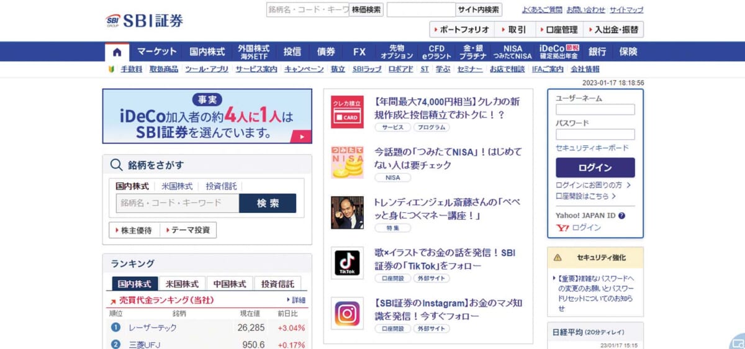This screenshot has width=745, height=349.
Task: Click the Instagram icon
Action: (x=347, y=313)
